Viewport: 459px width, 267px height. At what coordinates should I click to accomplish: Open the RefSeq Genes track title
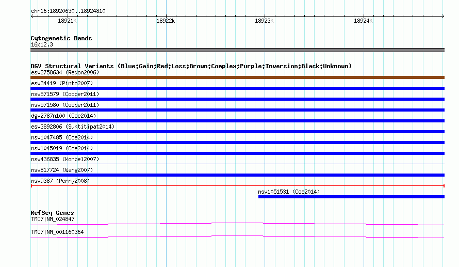53,213
